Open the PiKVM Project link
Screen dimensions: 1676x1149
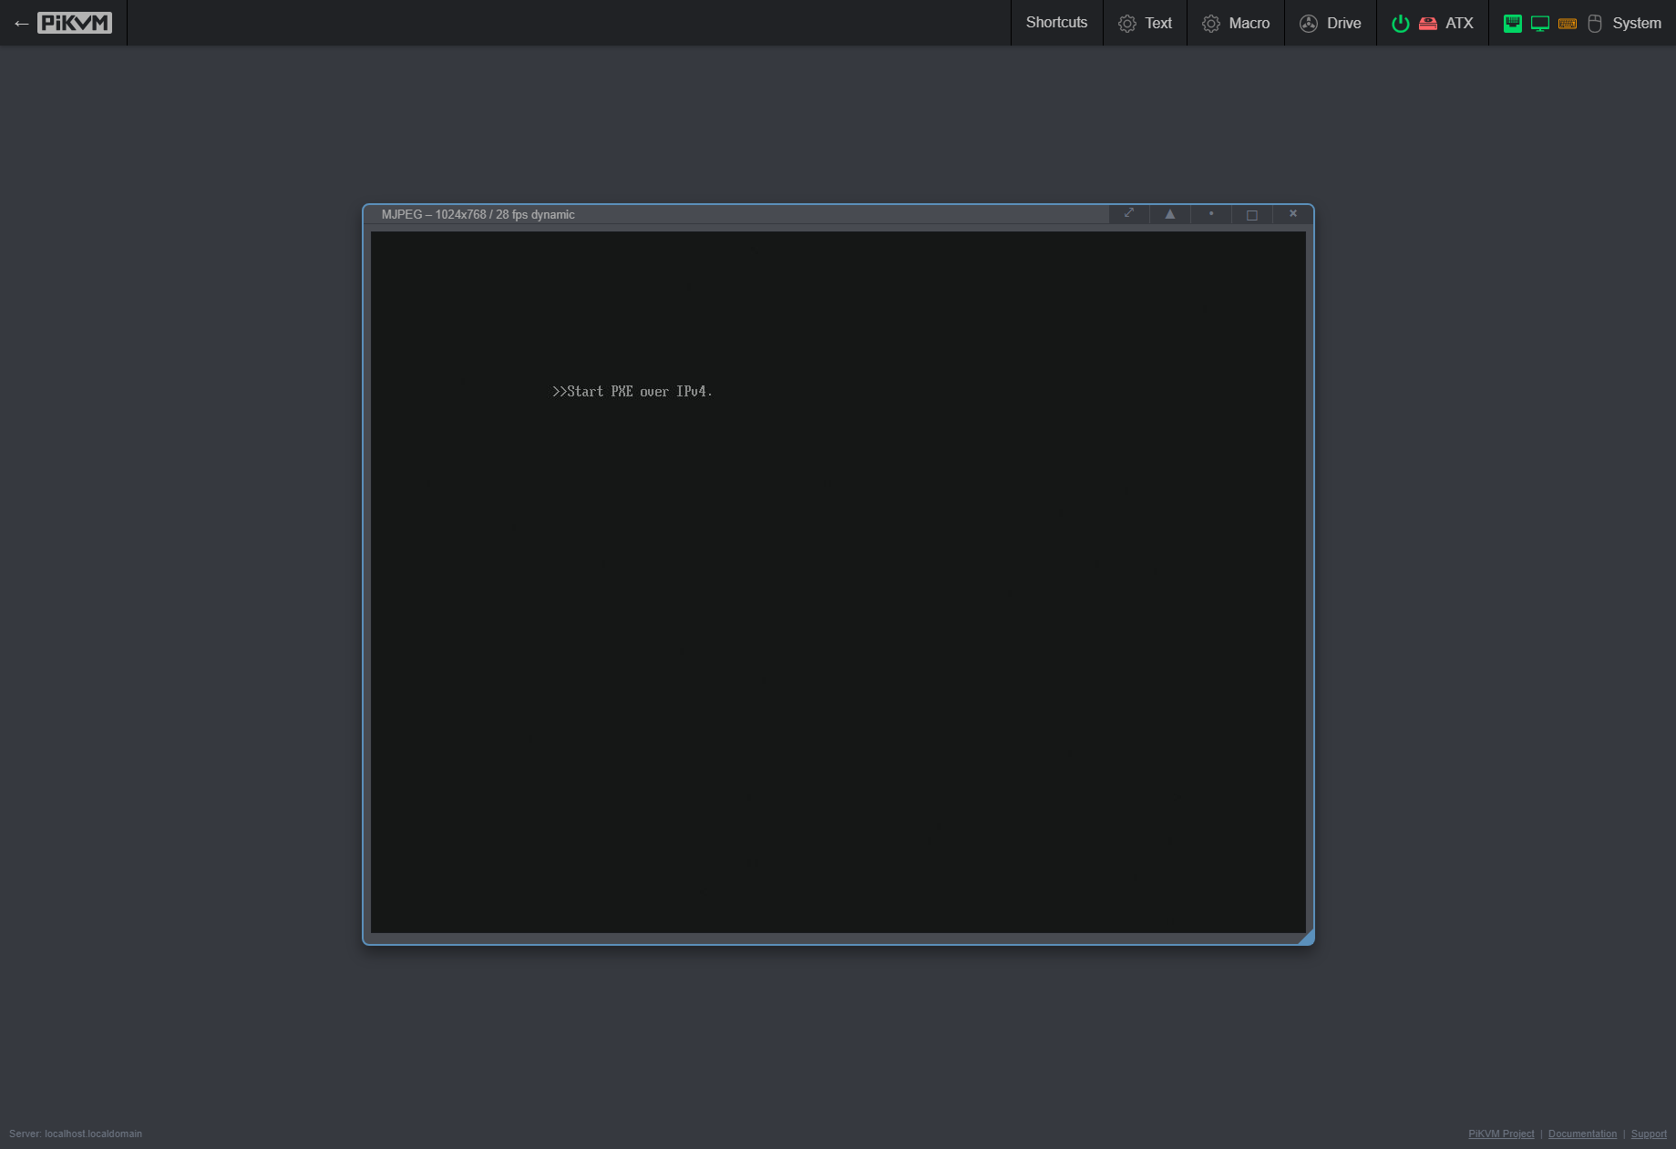click(x=1501, y=1134)
